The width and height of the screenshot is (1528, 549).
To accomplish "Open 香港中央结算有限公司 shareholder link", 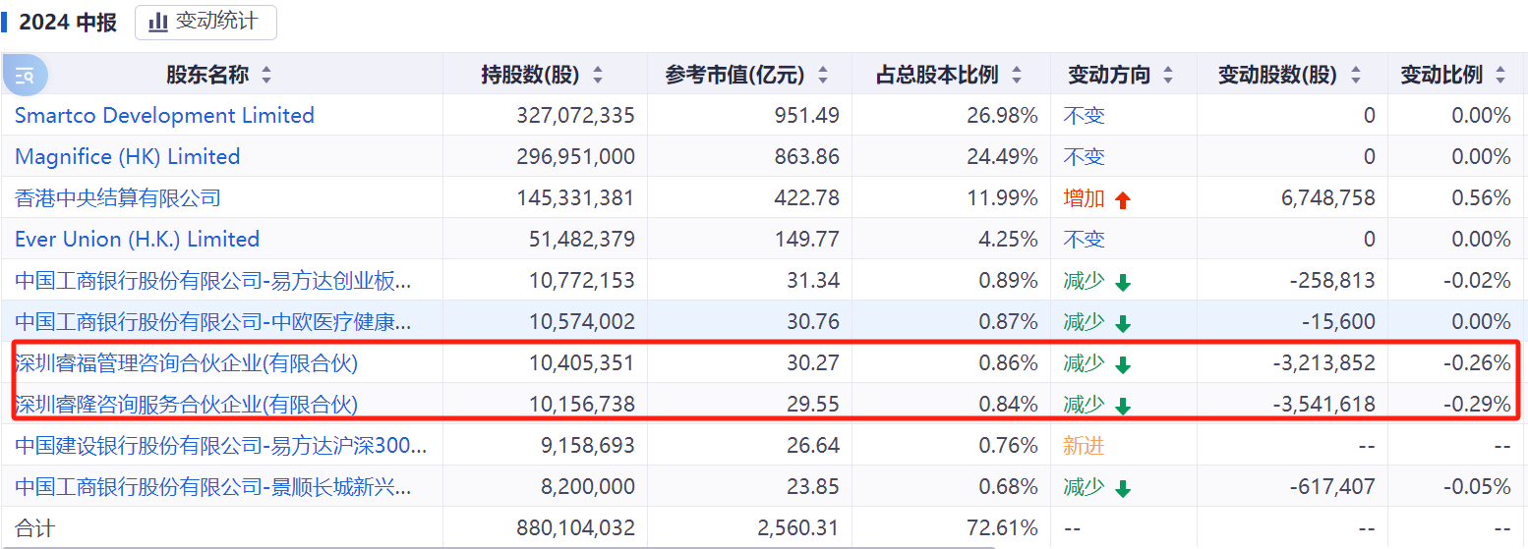I will pyautogui.click(x=117, y=197).
